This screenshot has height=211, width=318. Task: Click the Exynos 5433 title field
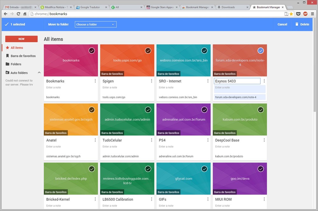(237, 81)
